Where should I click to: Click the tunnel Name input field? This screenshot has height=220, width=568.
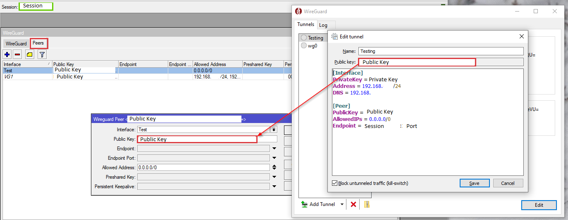click(x=441, y=51)
